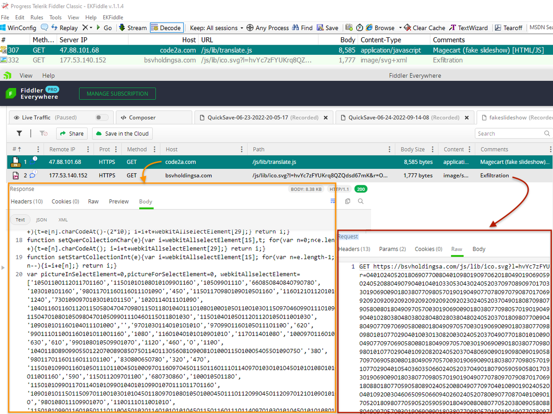Click the filter funnel icon
Screen dimensions: 553x414
[19, 134]
